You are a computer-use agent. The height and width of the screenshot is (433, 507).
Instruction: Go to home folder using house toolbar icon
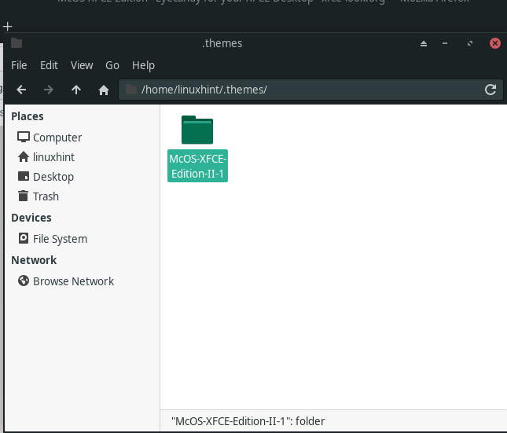[104, 90]
